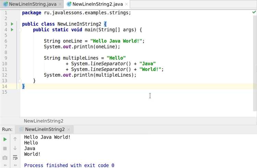Toggle soft-wrap in the run console
257x168 pixels.
coord(15,157)
